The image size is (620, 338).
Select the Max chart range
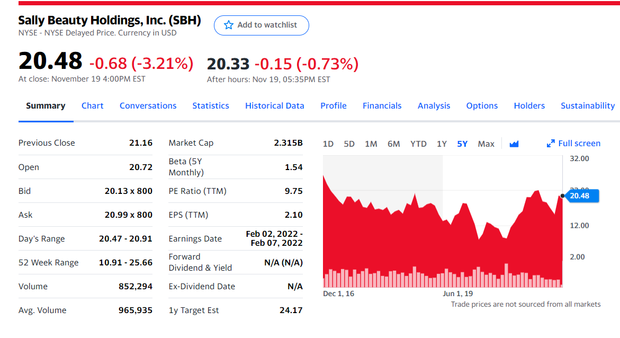[x=486, y=144]
